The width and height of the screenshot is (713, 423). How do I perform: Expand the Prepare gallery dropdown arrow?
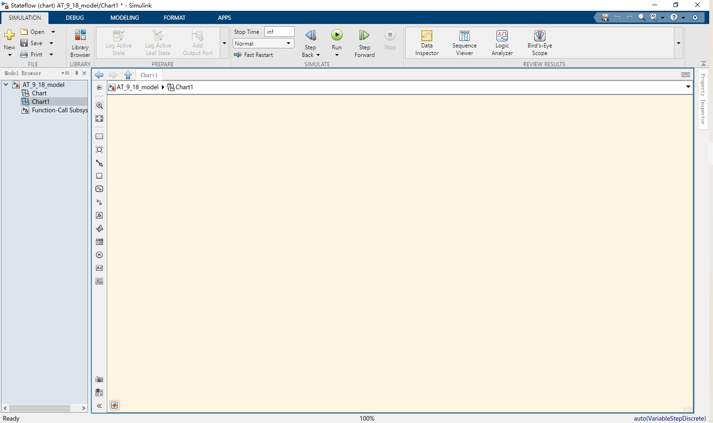pyautogui.click(x=224, y=43)
